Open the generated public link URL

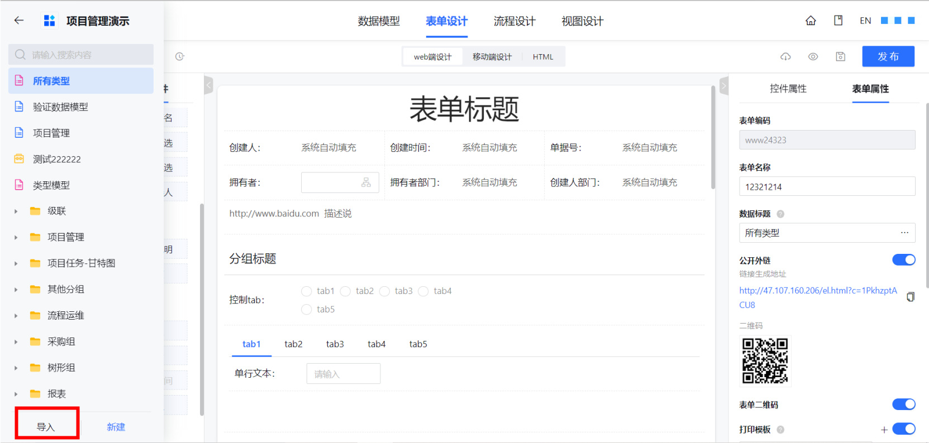pos(818,297)
